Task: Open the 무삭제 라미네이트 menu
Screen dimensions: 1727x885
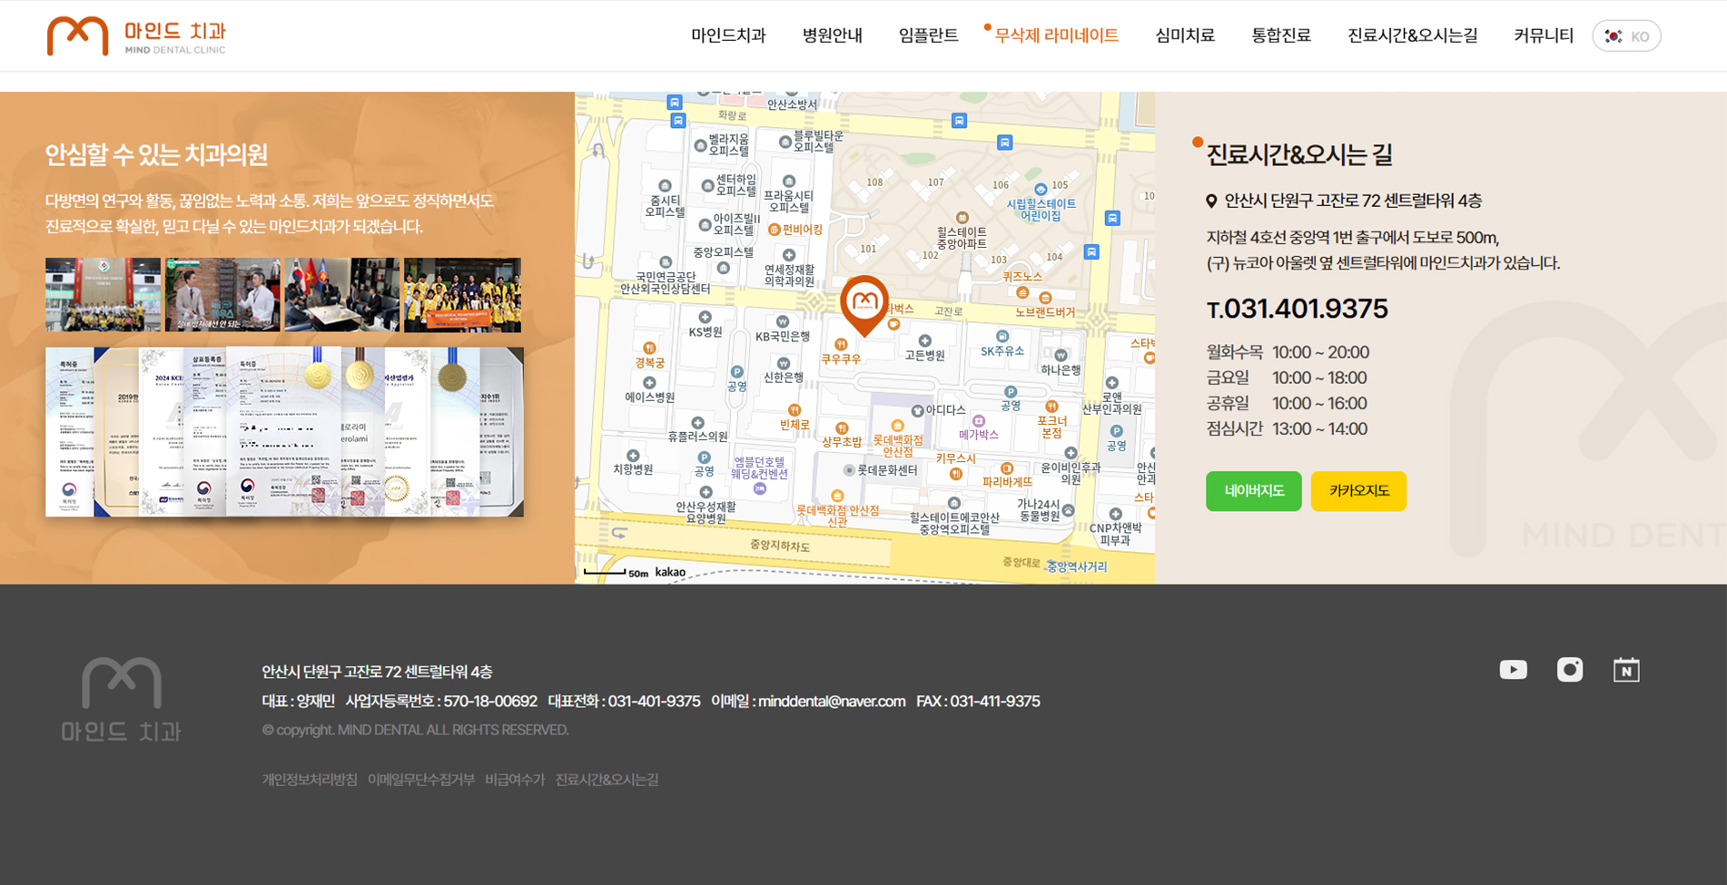Action: [1056, 35]
